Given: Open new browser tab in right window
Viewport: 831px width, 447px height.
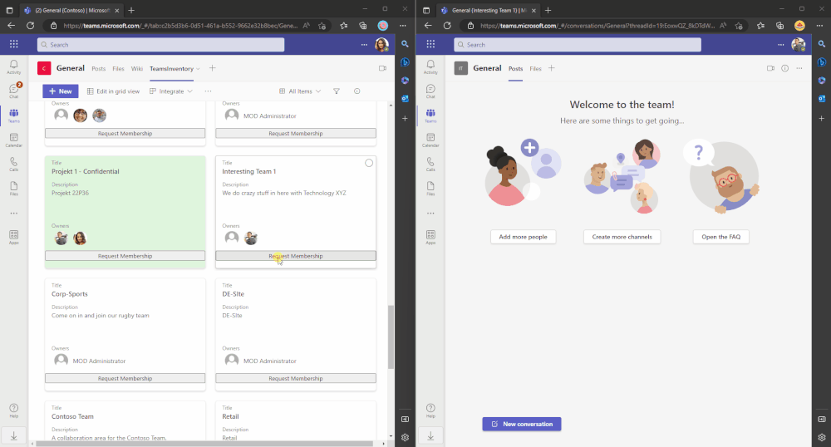Looking at the screenshot, I should (x=548, y=10).
